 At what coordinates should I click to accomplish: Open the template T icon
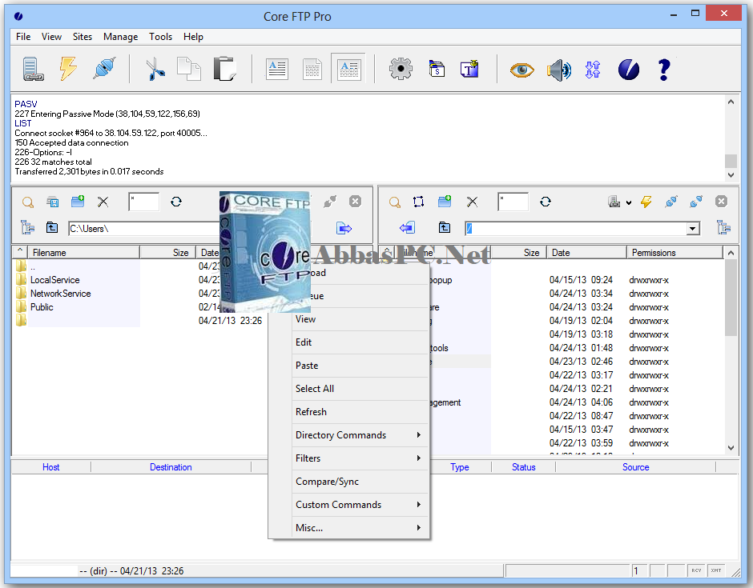pos(469,69)
